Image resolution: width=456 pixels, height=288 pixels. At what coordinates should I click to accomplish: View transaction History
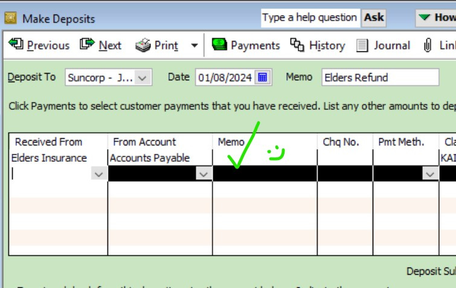tap(318, 45)
